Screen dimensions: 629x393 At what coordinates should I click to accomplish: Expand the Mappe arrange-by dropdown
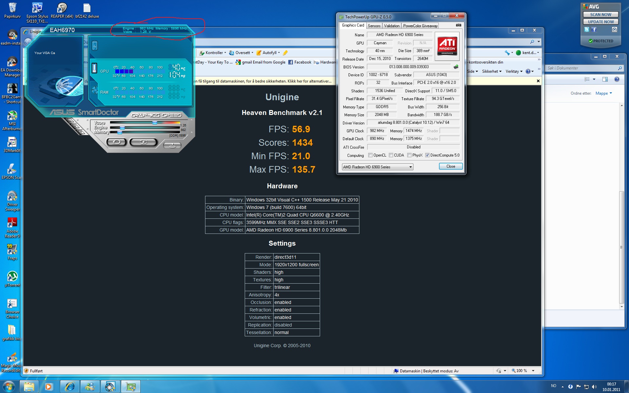point(604,93)
